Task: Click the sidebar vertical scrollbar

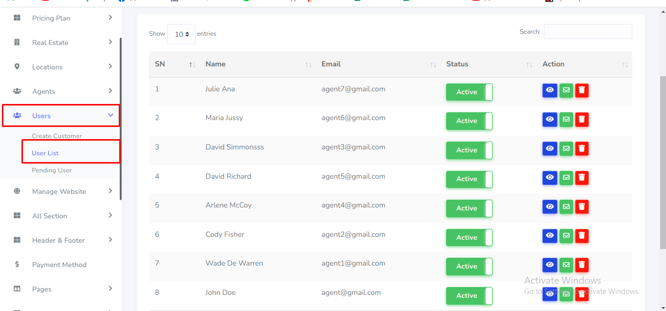Action: pos(121,117)
